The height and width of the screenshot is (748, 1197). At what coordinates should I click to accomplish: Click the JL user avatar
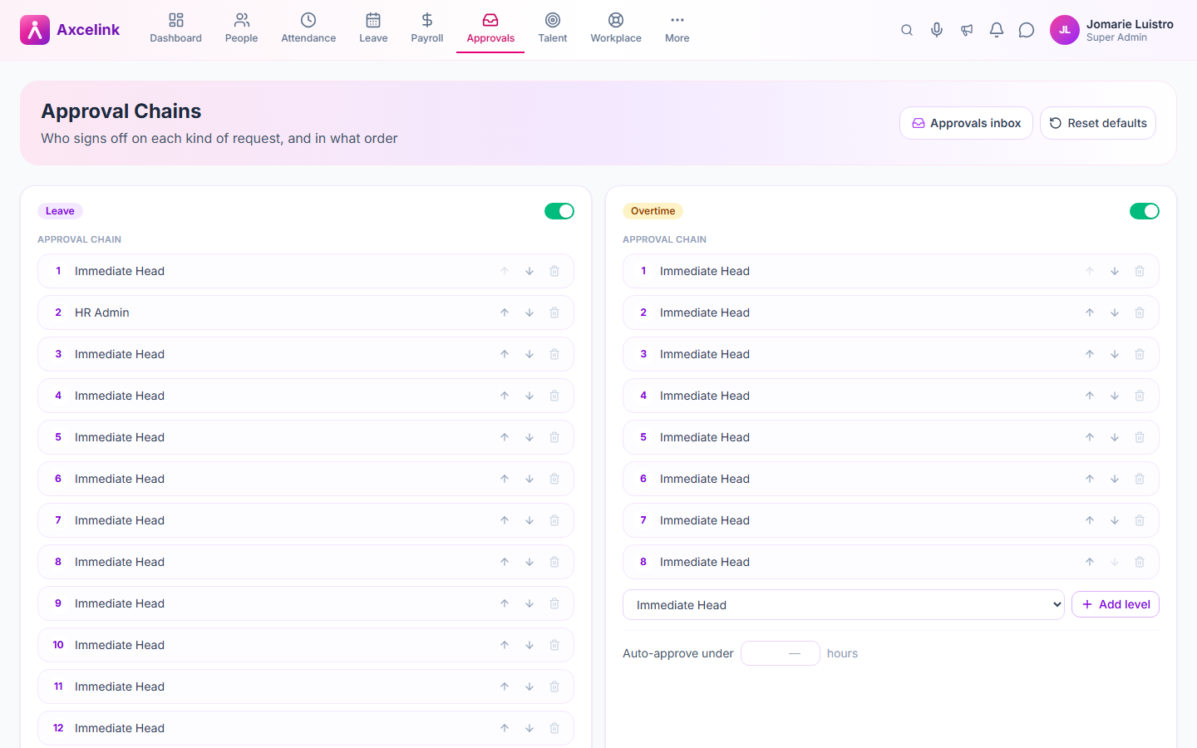tap(1065, 30)
